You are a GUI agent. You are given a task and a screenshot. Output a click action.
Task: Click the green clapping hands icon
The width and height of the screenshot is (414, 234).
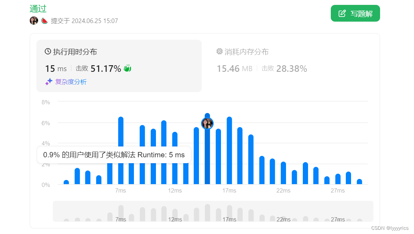pos(127,68)
